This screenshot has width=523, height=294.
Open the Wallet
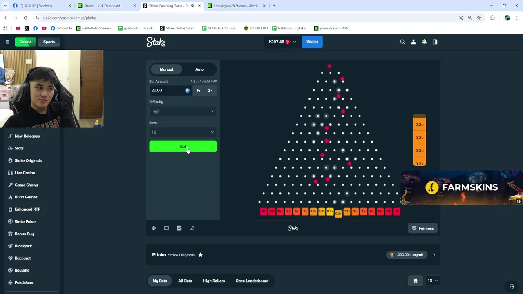[312, 42]
